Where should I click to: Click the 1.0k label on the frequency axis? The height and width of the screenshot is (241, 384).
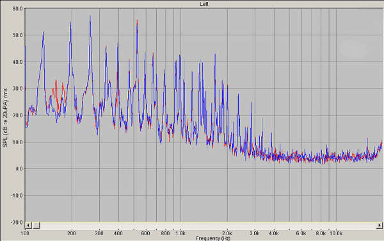coord(180,233)
